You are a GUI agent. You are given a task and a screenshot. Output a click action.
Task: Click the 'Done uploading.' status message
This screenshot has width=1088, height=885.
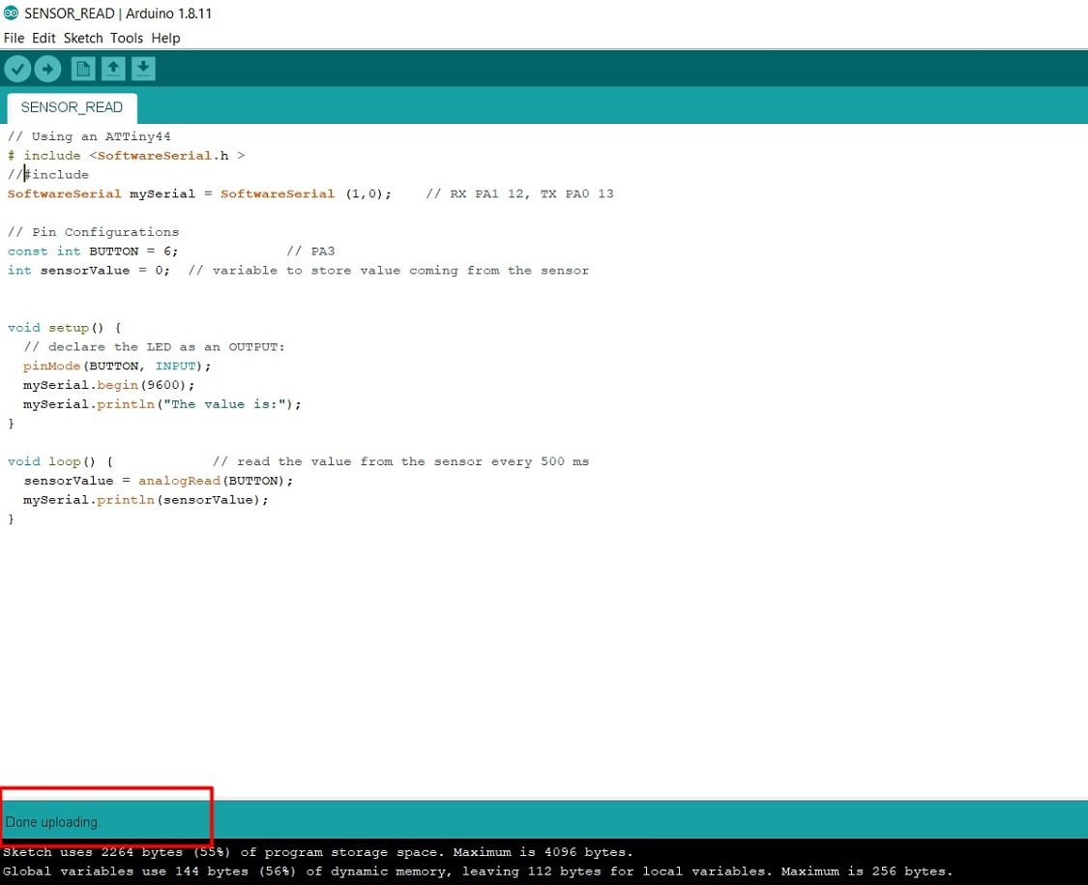click(53, 822)
